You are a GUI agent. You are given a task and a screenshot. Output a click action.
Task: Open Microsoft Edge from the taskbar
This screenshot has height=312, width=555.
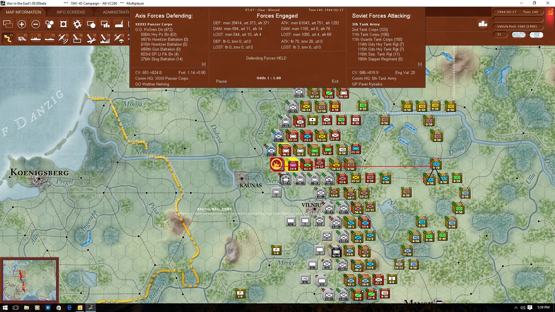69,308
